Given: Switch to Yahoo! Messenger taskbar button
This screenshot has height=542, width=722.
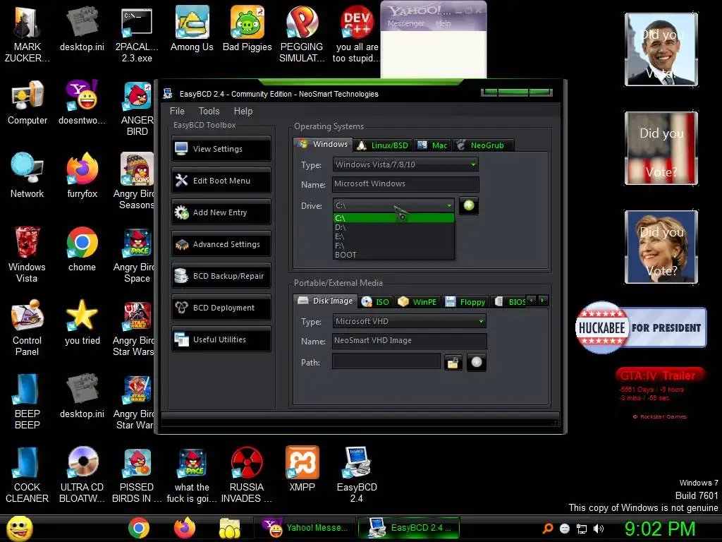Looking at the screenshot, I should coord(304,528).
